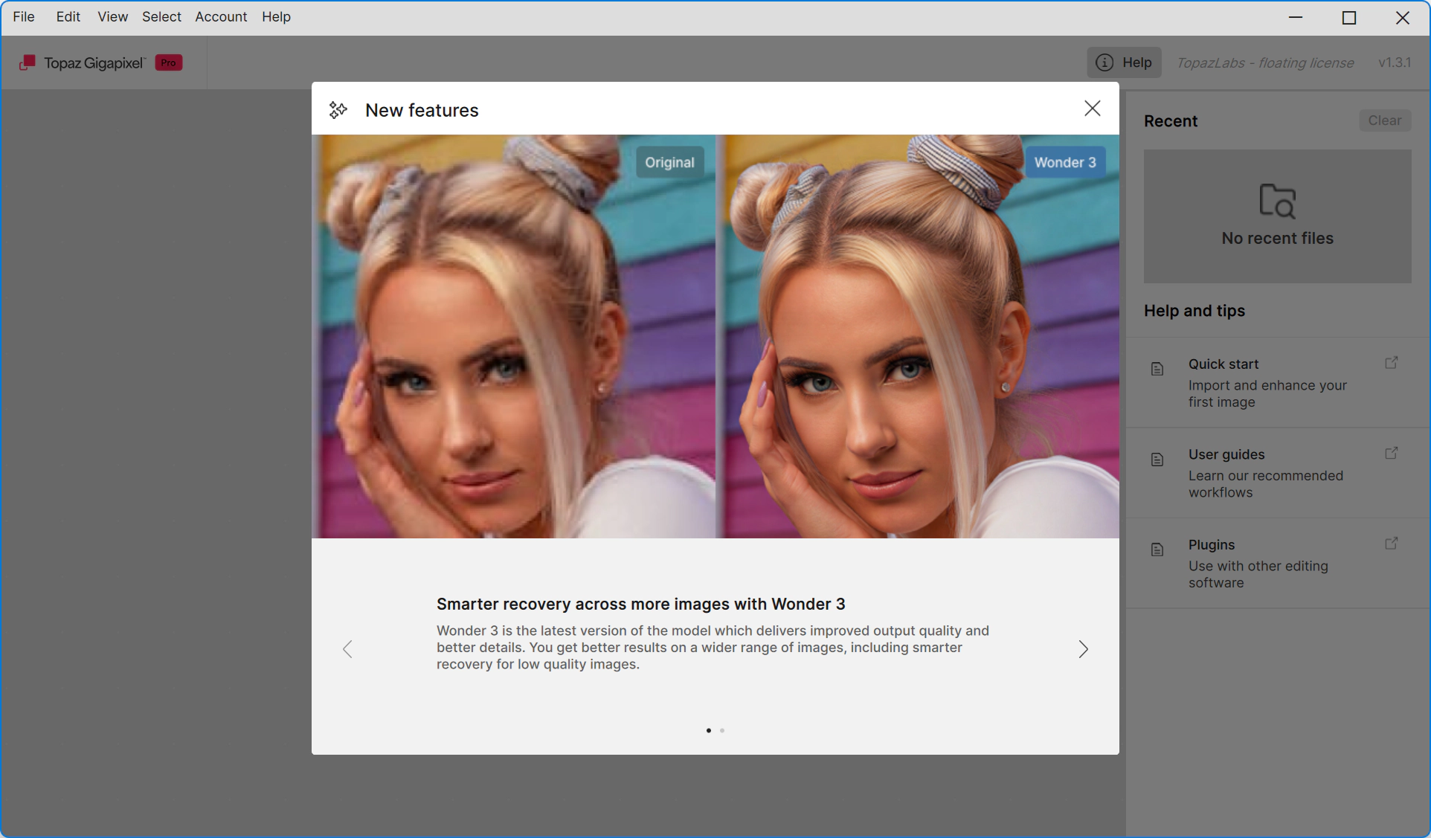1431x838 pixels.
Task: Maximize the Topaz Gigapixel window
Action: coord(1349,17)
